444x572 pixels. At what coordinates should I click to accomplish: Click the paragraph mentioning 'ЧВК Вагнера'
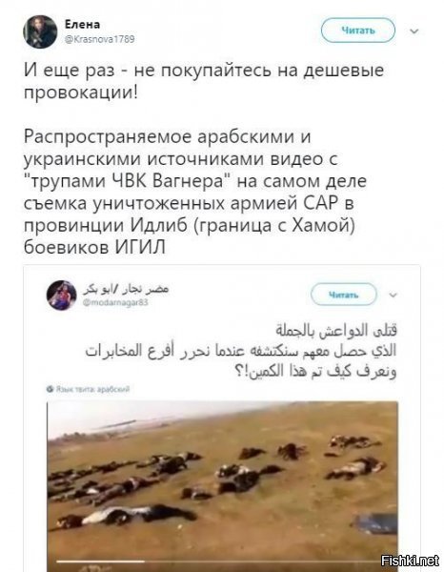195,193
